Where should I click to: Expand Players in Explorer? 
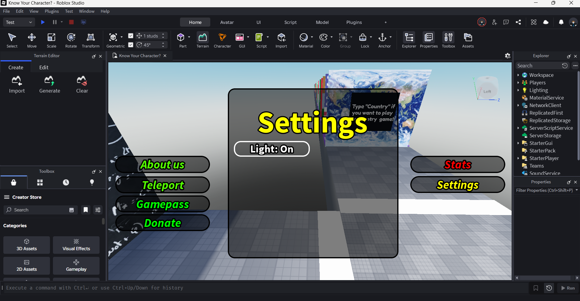[518, 83]
